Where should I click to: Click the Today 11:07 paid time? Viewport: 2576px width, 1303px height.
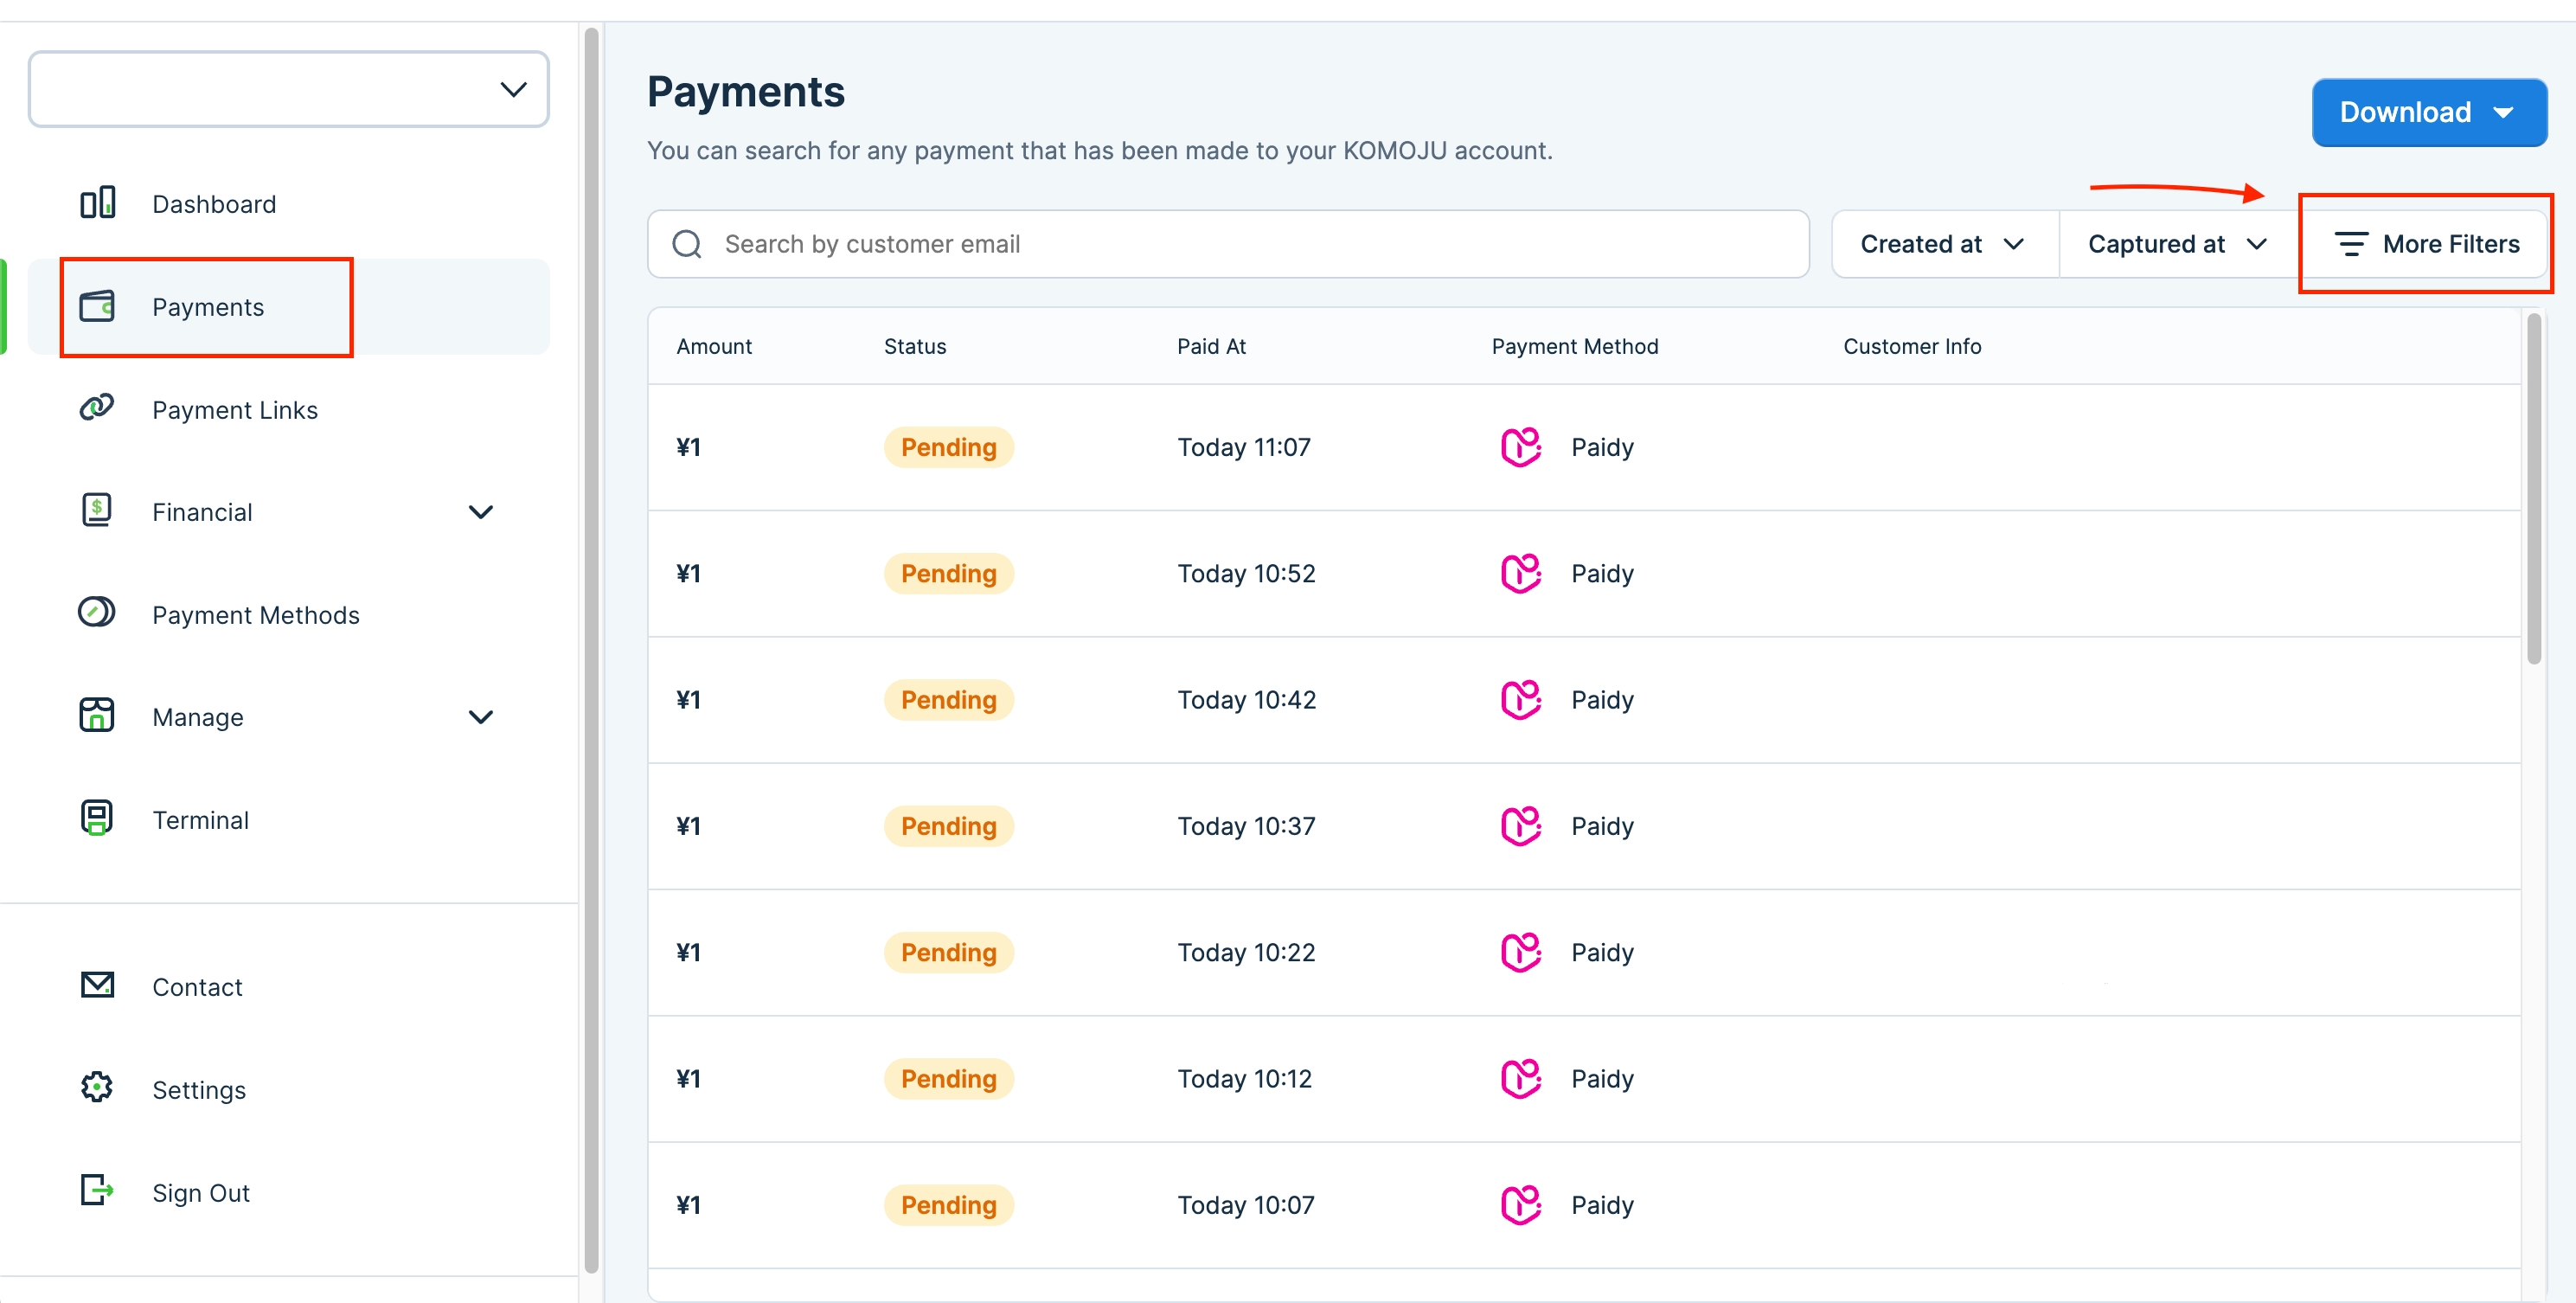click(1243, 447)
